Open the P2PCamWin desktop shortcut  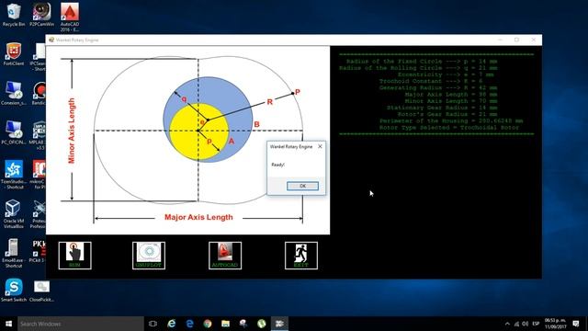(x=41, y=15)
